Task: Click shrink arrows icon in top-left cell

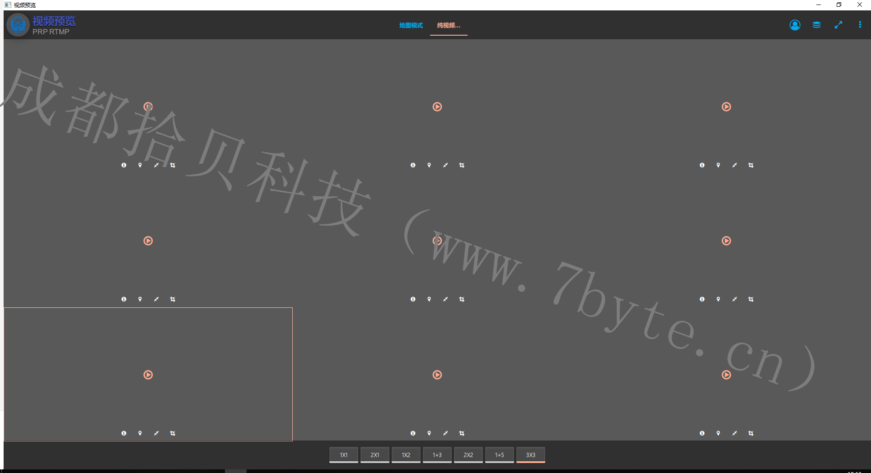Action: point(156,165)
